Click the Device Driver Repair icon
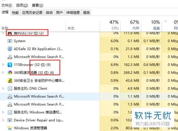The image size is (178, 131). coord(10,120)
